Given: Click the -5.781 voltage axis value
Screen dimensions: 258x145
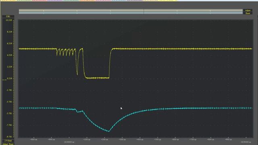Looking at the screenshot, I should tap(9, 114).
